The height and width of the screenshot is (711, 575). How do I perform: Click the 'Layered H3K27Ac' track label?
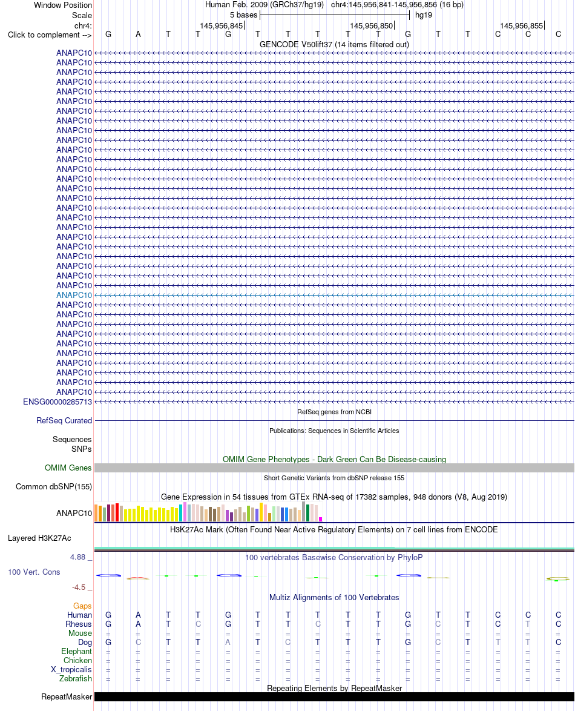click(39, 538)
